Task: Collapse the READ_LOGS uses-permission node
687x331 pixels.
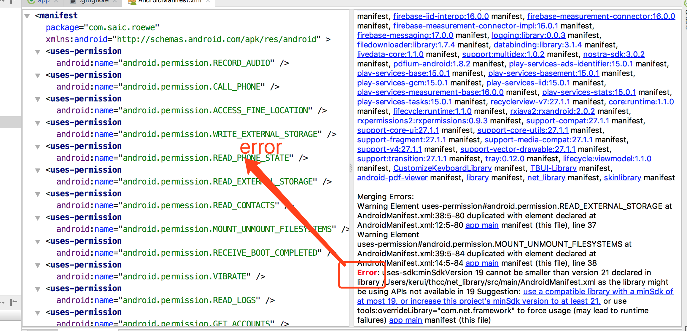Action: 38,289
